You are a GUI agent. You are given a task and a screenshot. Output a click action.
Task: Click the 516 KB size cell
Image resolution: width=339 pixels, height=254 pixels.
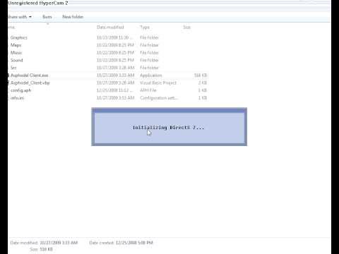(x=201, y=75)
